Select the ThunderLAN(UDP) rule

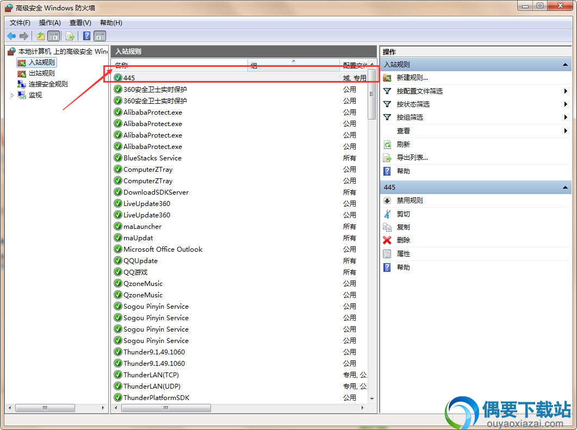click(x=240, y=386)
